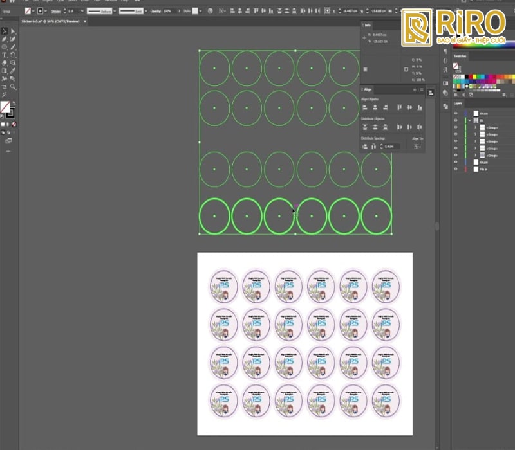
Task: Collapse the In layer in Layers panel
Action: (470, 120)
